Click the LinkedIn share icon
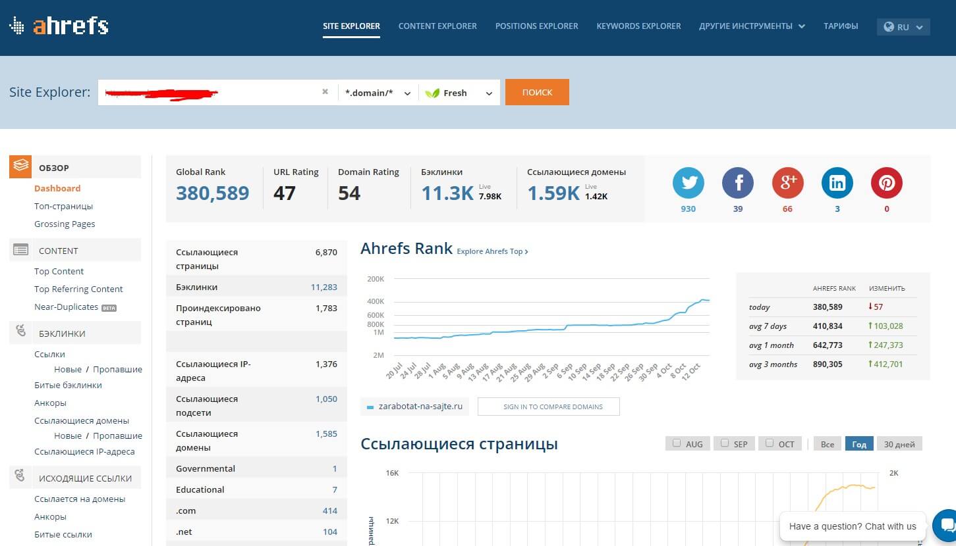The image size is (956, 546). tap(837, 183)
